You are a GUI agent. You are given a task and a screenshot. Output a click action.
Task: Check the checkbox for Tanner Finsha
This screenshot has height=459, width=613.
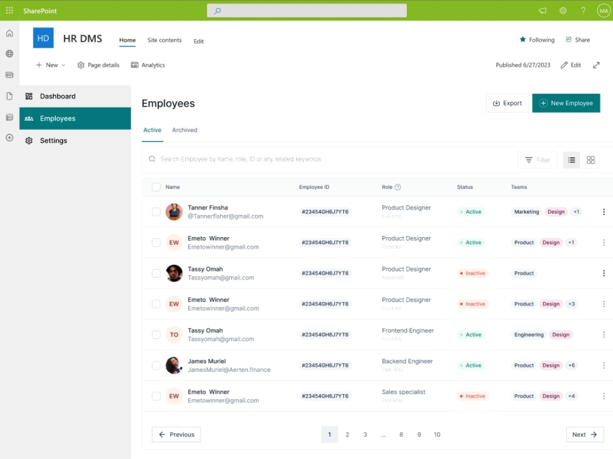click(x=156, y=211)
